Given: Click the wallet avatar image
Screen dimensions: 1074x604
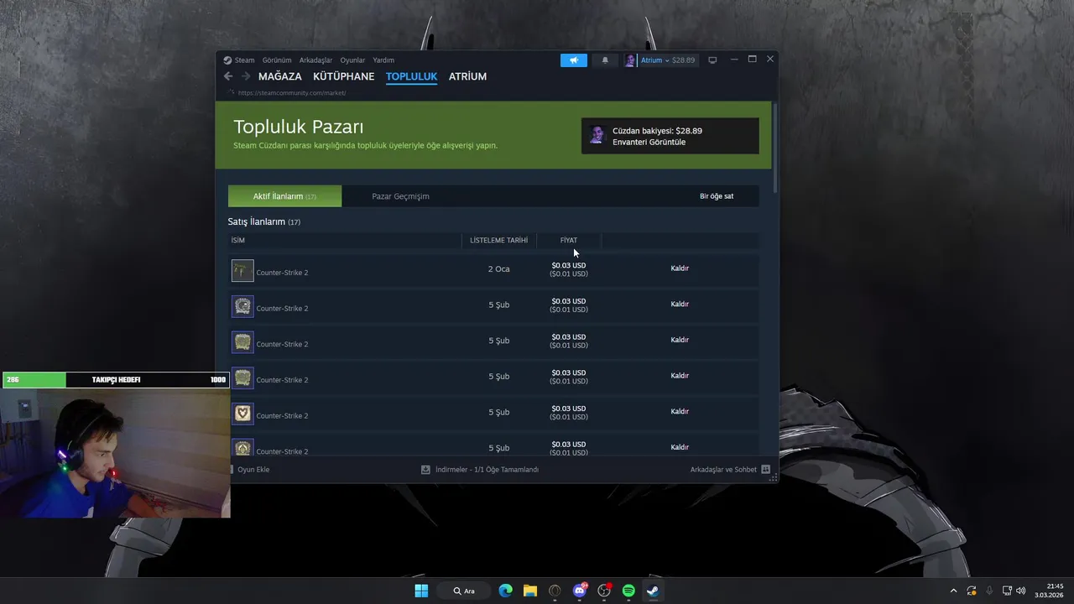Looking at the screenshot, I should tap(597, 136).
